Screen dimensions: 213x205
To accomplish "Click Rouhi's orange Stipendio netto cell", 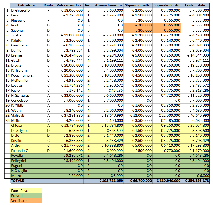I will tap(138, 25).
